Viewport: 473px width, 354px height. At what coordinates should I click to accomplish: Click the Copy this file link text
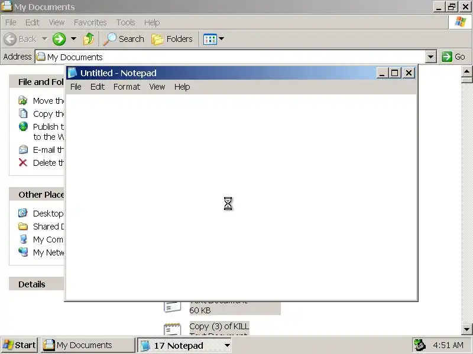click(x=48, y=114)
